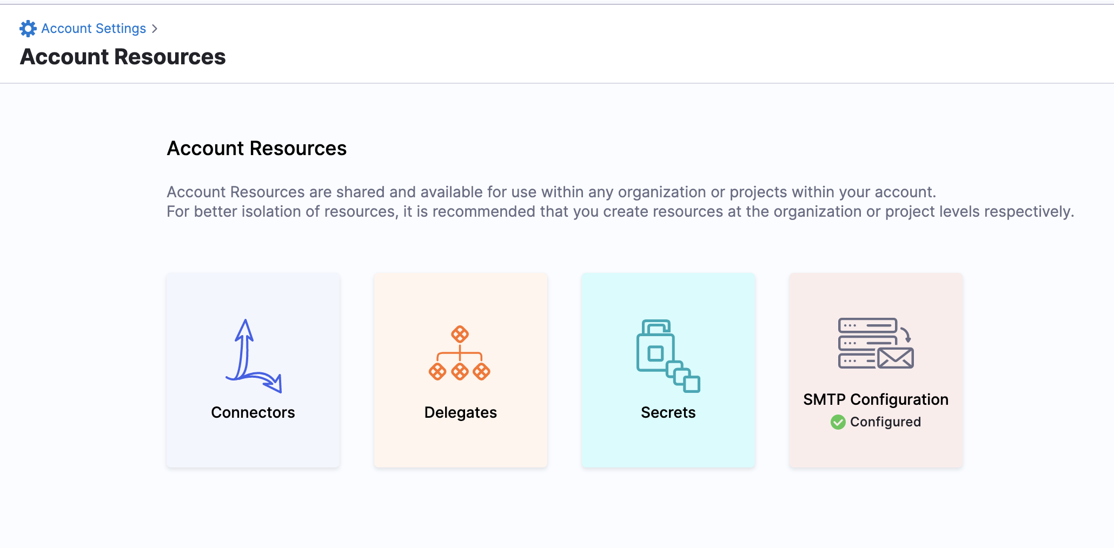This screenshot has height=548, width=1114.
Task: Click the green Configured checkmark icon
Action: pyautogui.click(x=838, y=422)
